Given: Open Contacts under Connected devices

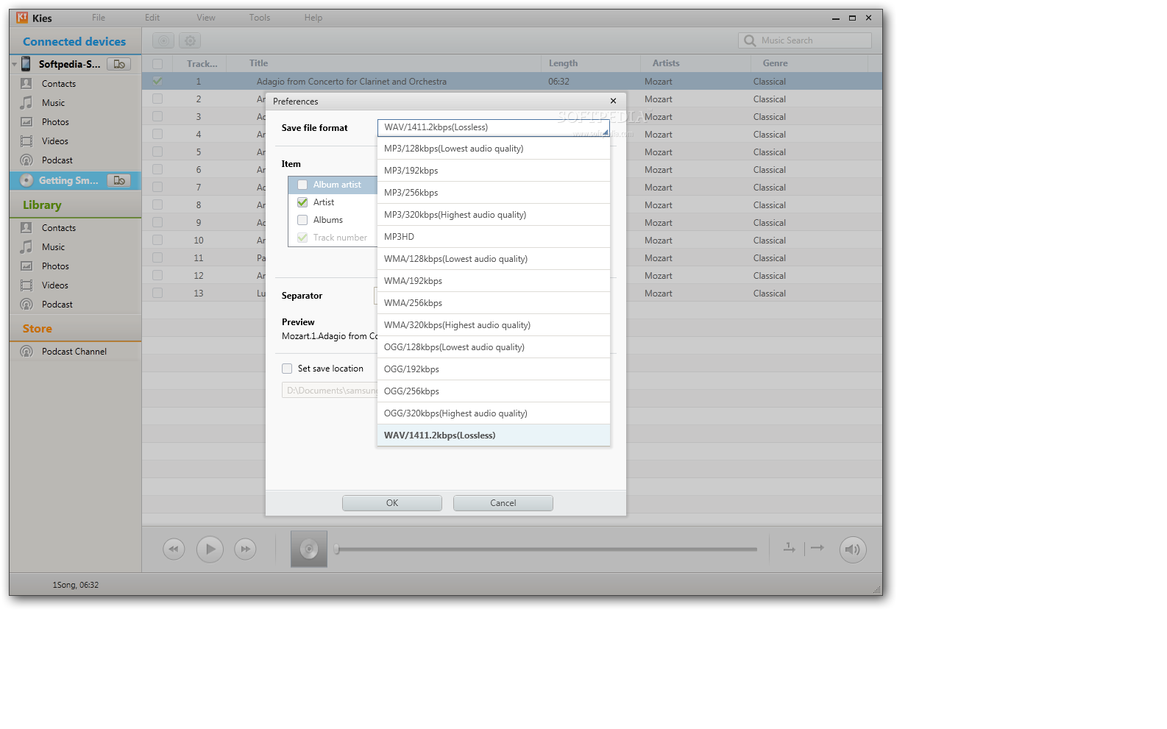Looking at the screenshot, I should click(59, 84).
